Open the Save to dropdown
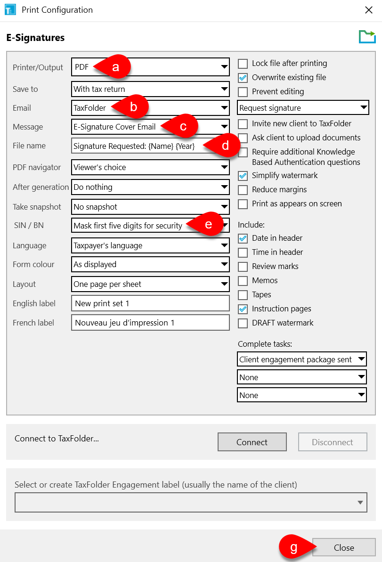 151,89
